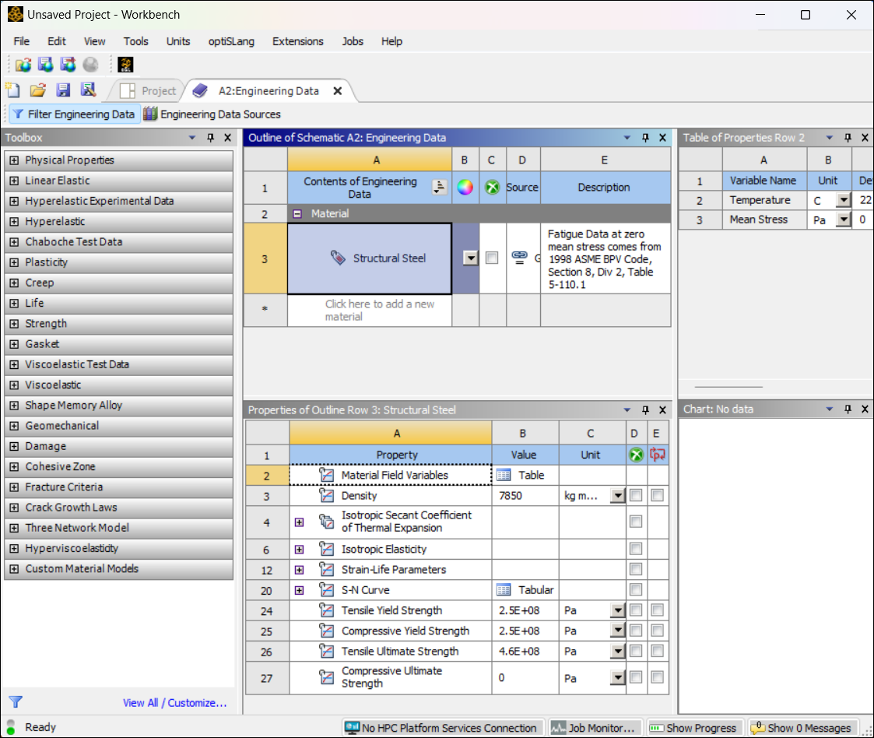Enable the checkbox in the Density row
The width and height of the screenshot is (874, 738).
pyautogui.click(x=636, y=495)
